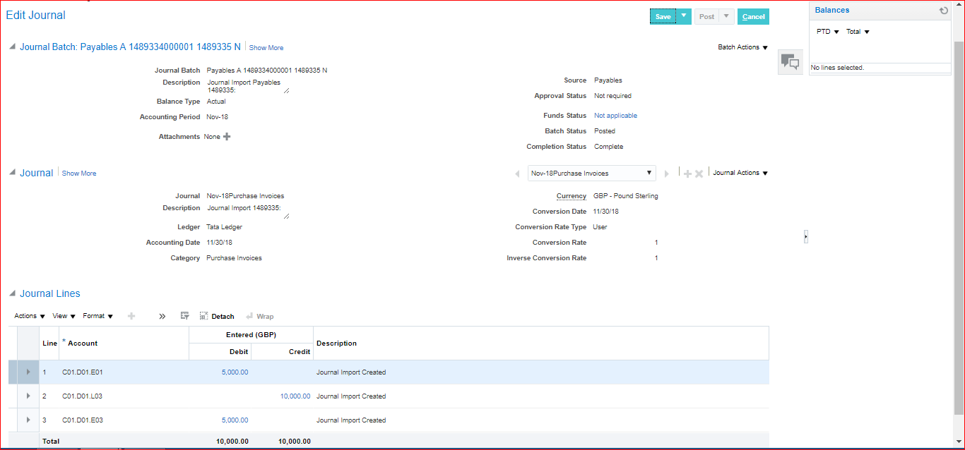Open the PTD balances dropdown

coord(827,32)
